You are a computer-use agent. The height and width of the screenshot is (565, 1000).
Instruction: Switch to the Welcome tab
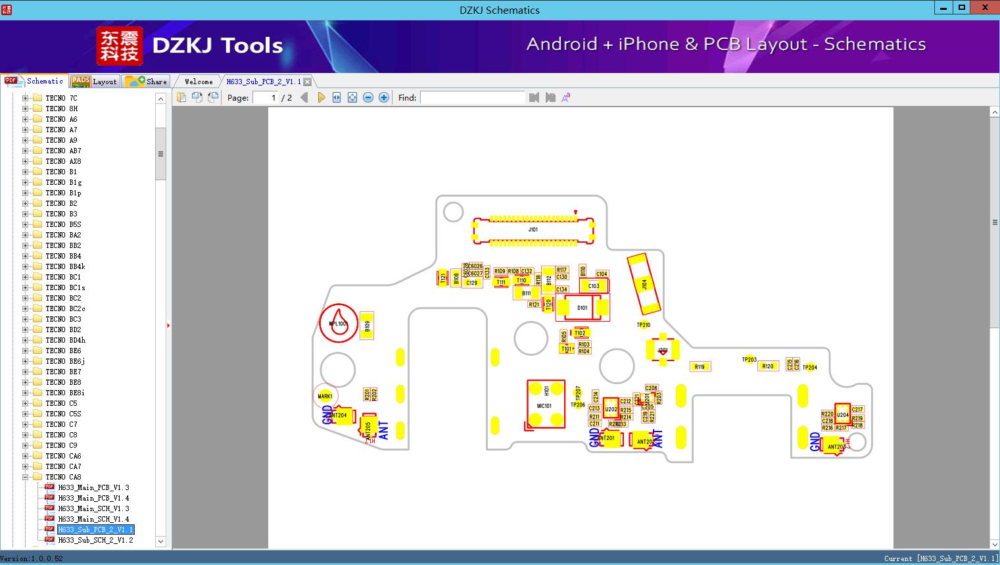tap(198, 82)
